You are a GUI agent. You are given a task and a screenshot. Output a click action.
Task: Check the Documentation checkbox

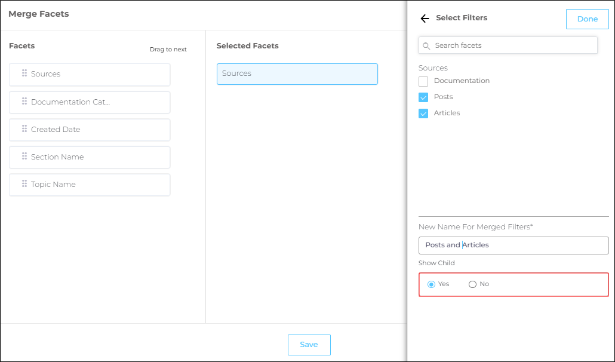[x=423, y=81]
